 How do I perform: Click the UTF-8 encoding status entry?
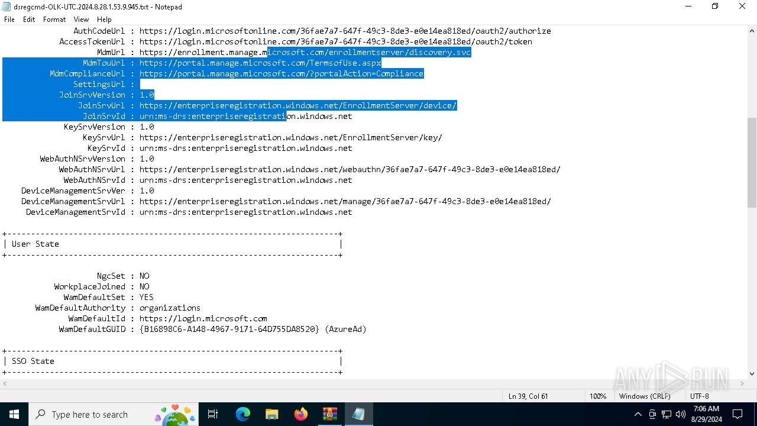[700, 396]
